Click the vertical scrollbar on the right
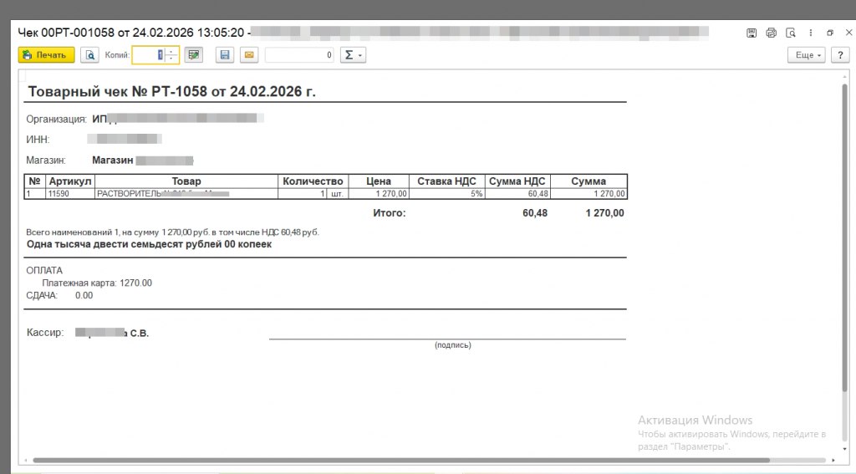This screenshot has height=474, width=856. point(844,251)
